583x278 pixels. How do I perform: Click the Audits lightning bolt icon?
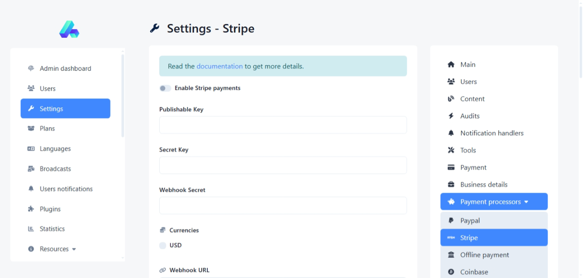coord(451,116)
